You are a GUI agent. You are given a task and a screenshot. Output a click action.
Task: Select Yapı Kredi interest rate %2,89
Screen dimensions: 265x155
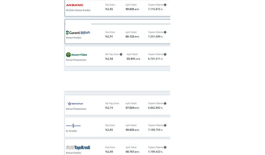[109, 152]
